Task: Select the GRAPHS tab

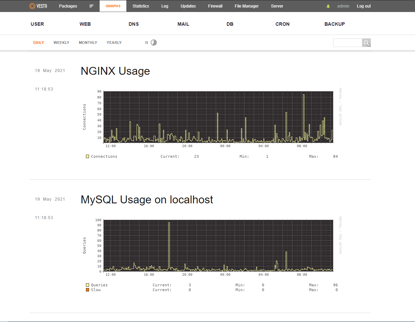Action: click(113, 6)
